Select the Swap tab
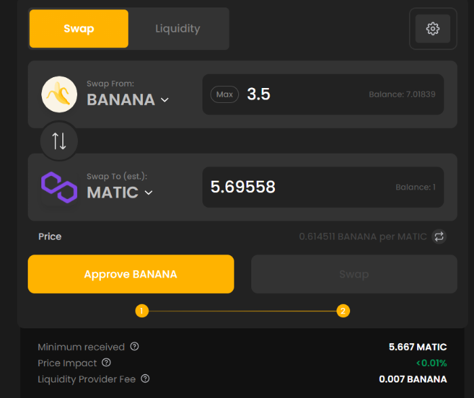474x398 pixels. (x=79, y=28)
